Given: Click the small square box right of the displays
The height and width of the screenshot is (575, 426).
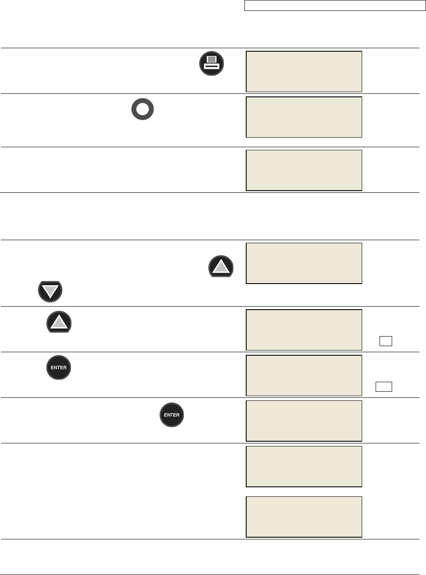Looking at the screenshot, I should pos(386,341).
